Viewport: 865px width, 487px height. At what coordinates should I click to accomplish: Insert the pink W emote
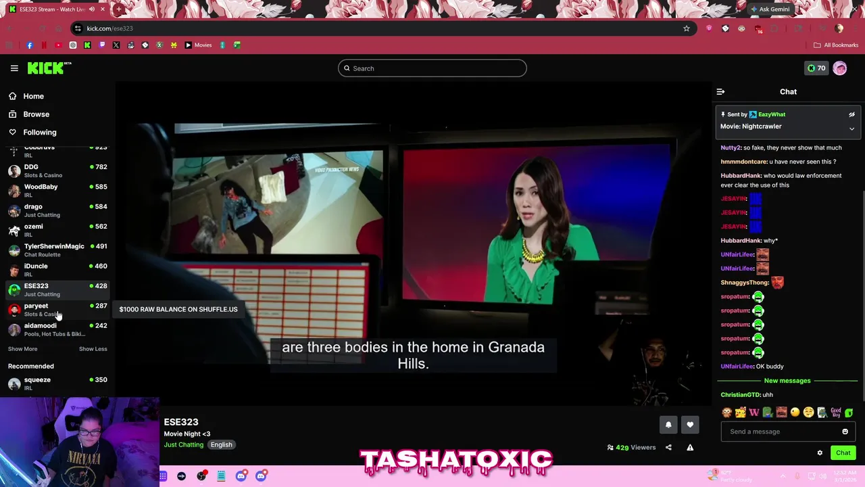(x=754, y=413)
